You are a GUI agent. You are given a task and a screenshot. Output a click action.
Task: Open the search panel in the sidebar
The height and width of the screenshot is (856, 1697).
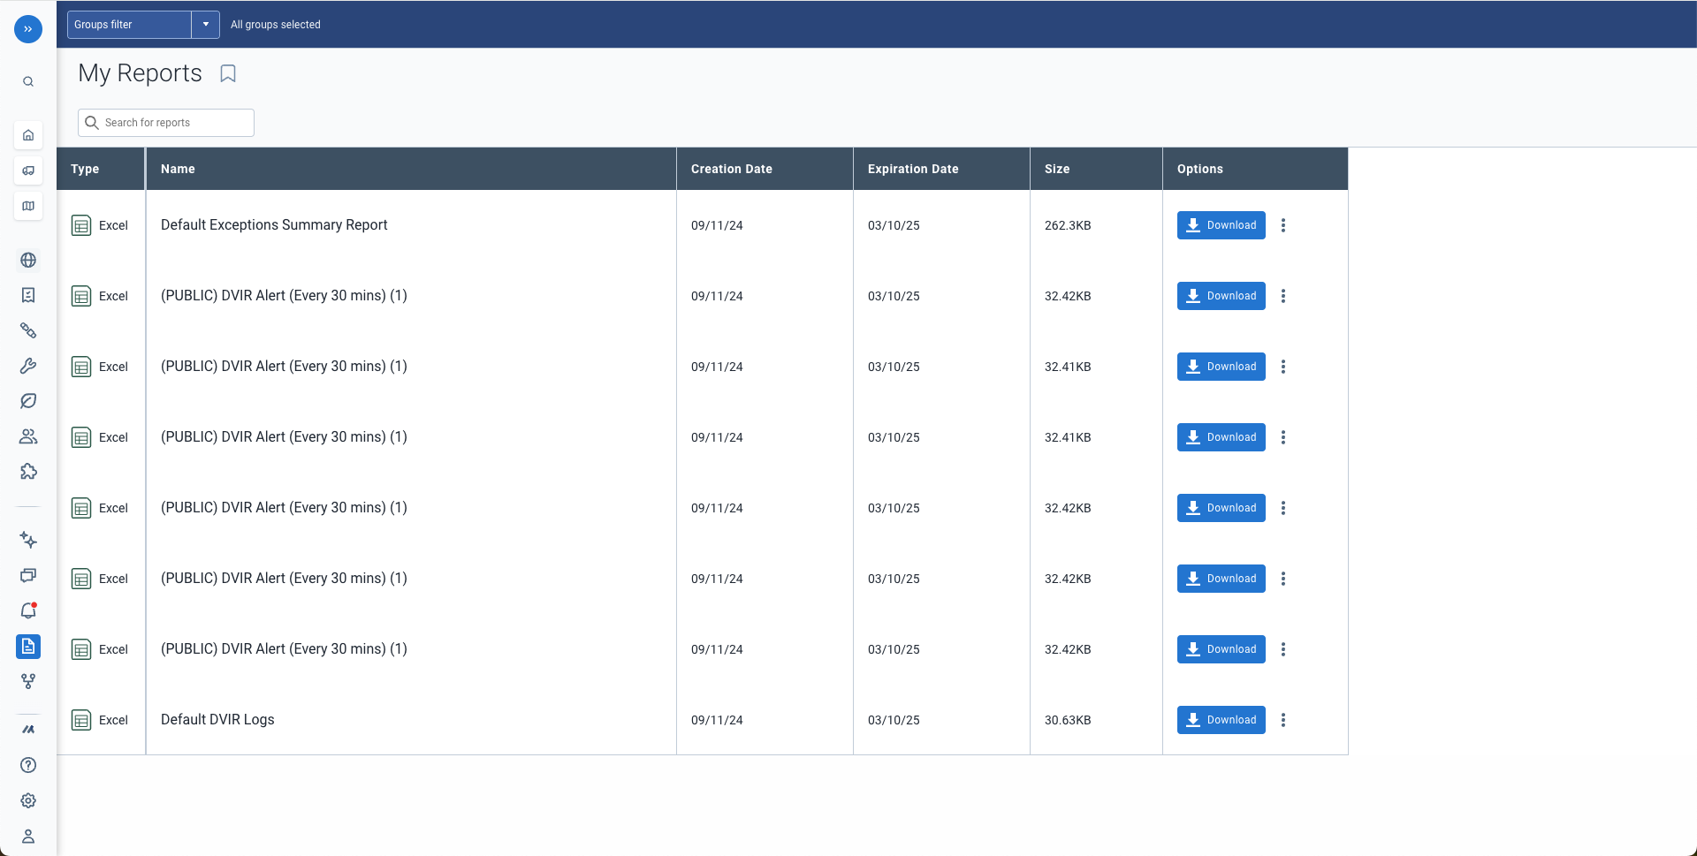click(27, 80)
